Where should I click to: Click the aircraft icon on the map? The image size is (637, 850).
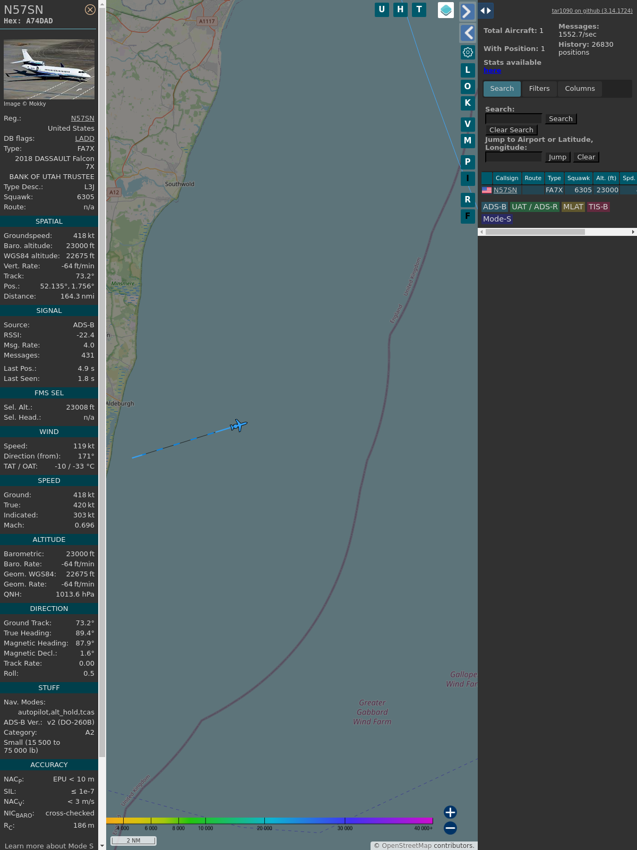239,426
